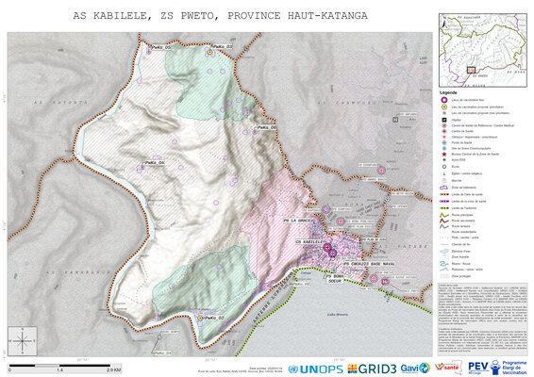
Task: Click the Route principale legend line symbol
Action: coord(444,215)
